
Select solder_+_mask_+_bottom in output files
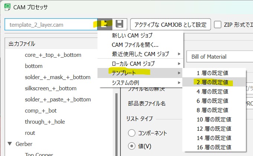(x=58, y=77)
